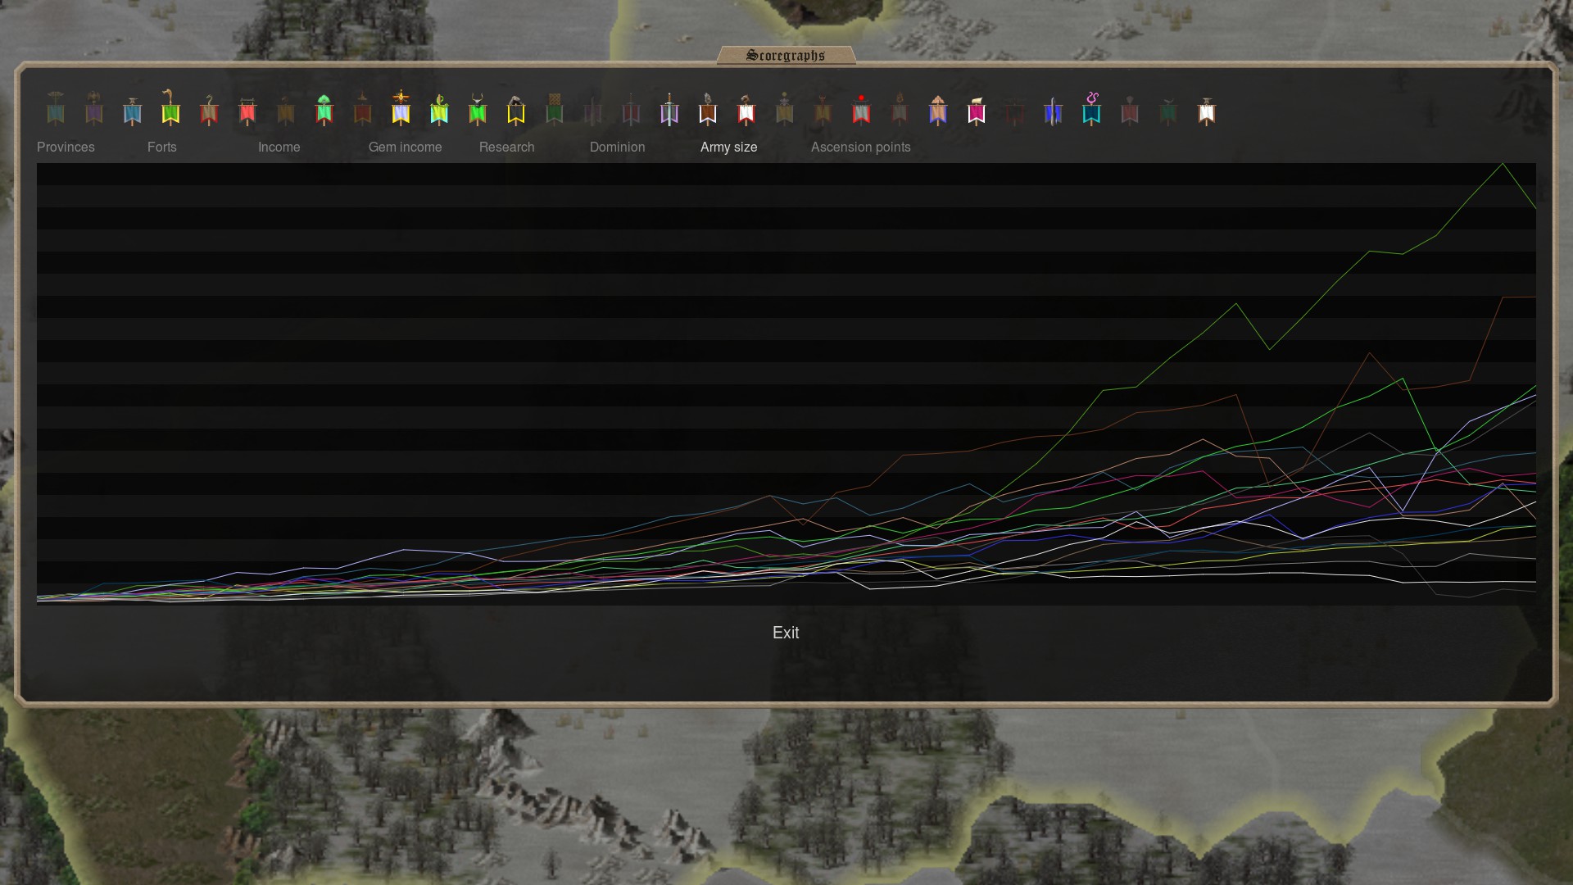Toggle the dim green banner with knotwork top
This screenshot has width=1573, height=885.
pyautogui.click(x=555, y=108)
